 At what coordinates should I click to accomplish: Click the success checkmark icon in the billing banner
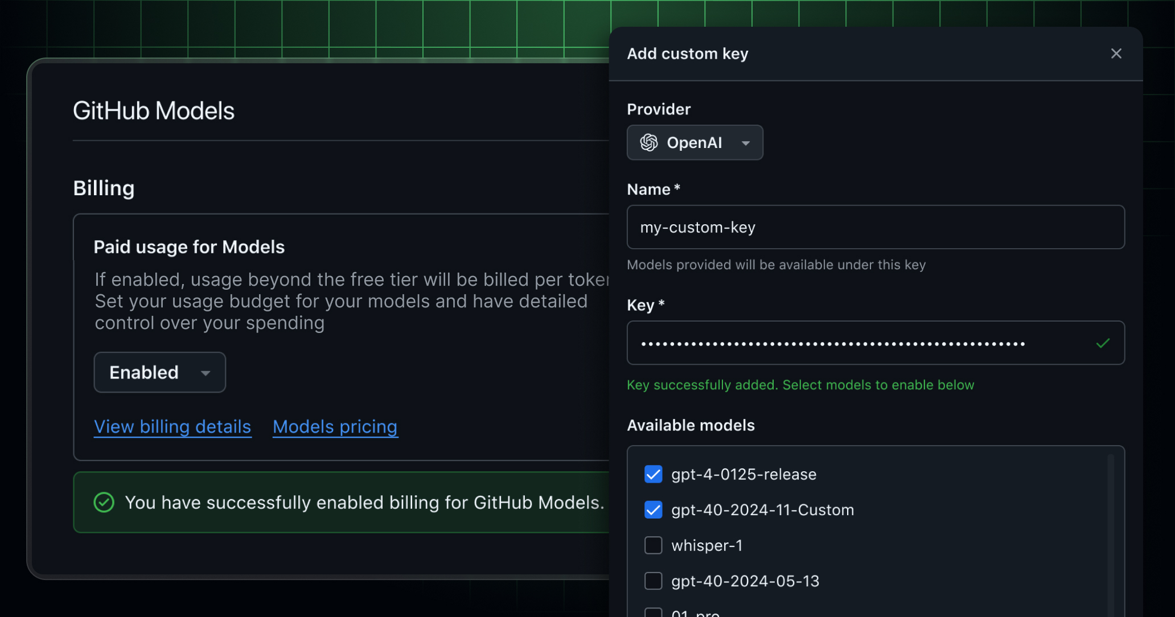103,502
